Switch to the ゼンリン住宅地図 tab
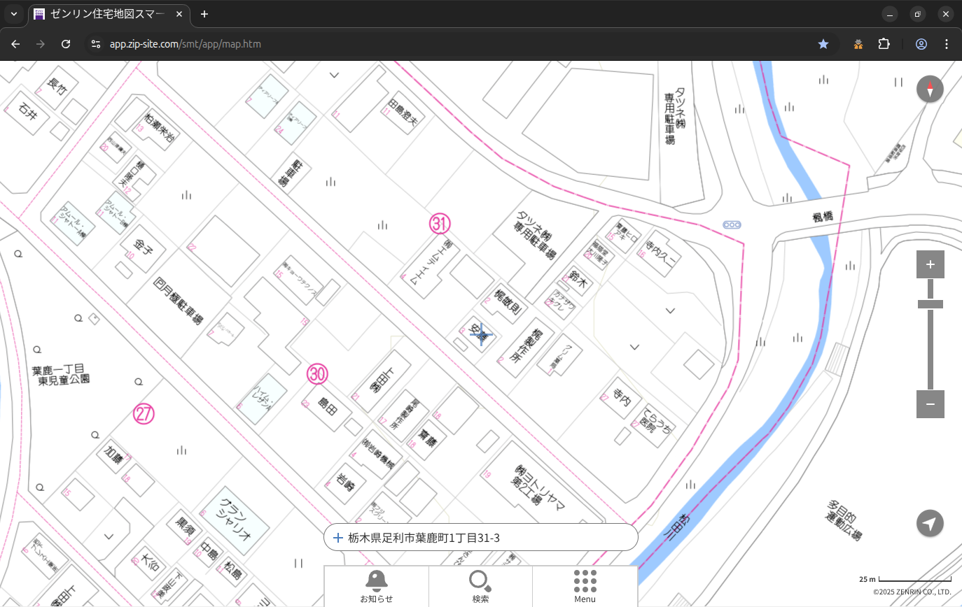 tap(105, 14)
